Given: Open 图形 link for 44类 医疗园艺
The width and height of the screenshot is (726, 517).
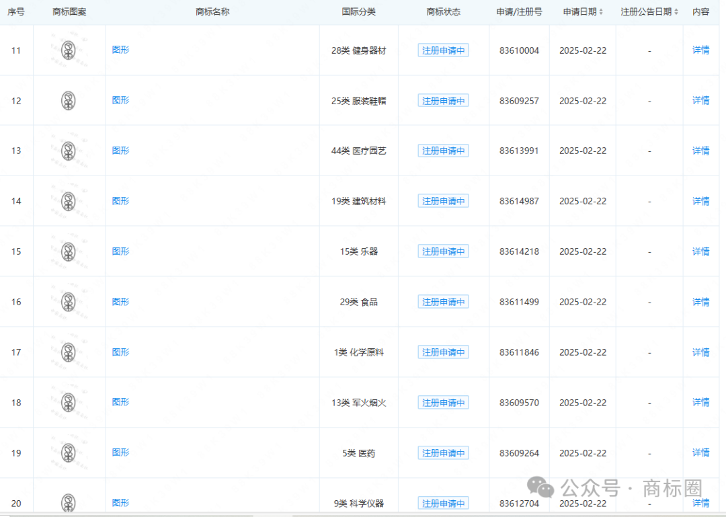Looking at the screenshot, I should (120, 151).
